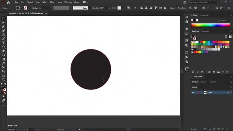Click the Shape button in control bar
Viewport: 233px width, 131px height.
pos(172,8)
